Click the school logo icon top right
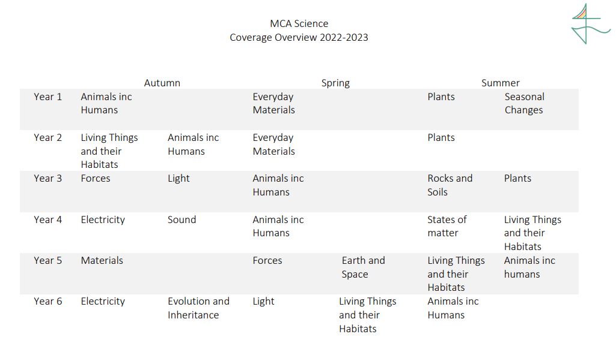The width and height of the screenshot is (616, 340). (x=591, y=24)
